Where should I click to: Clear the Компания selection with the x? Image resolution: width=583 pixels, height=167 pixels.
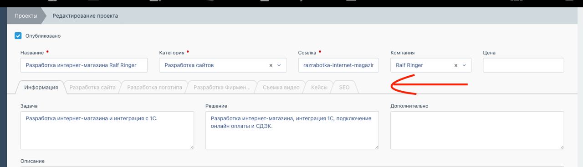point(456,65)
